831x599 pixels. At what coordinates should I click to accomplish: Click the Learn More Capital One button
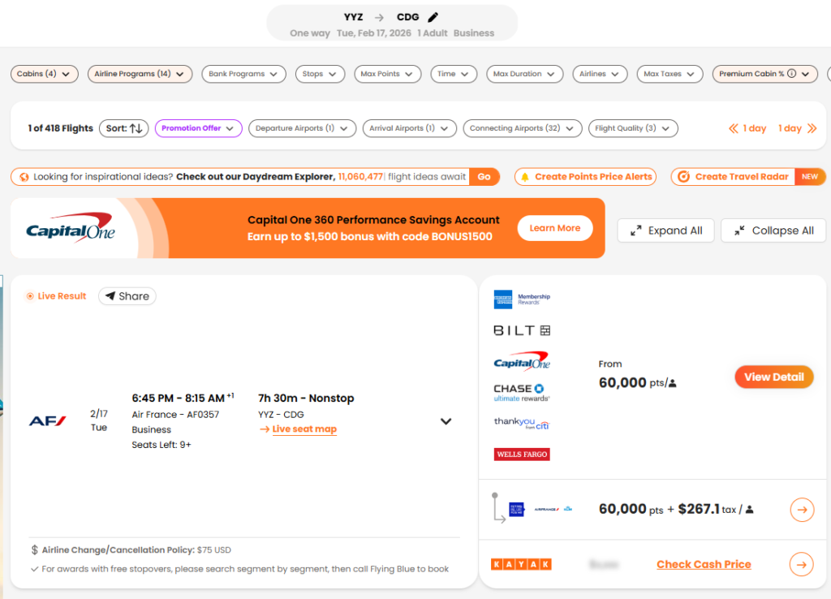click(554, 228)
